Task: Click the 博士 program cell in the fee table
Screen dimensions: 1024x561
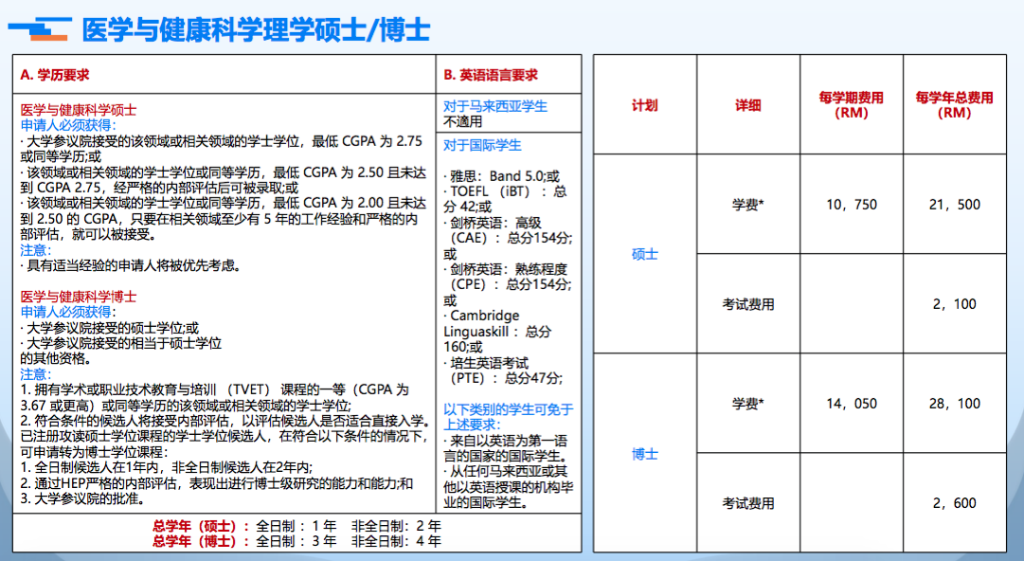Action: click(x=644, y=453)
